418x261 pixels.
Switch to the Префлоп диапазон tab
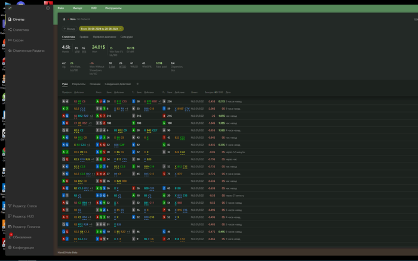(105, 37)
